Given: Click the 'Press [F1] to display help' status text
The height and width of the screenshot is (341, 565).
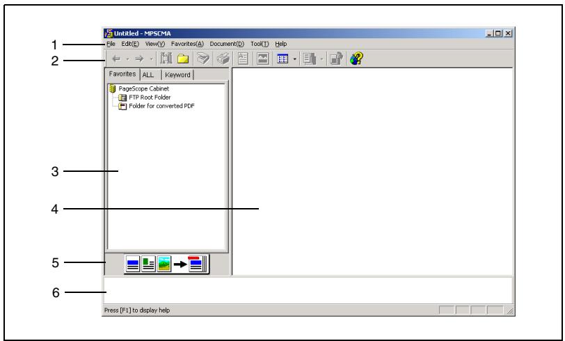Looking at the screenshot, I should pyautogui.click(x=137, y=310).
